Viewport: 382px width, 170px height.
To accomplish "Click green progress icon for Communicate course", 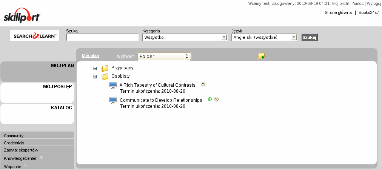I will click(210, 100).
